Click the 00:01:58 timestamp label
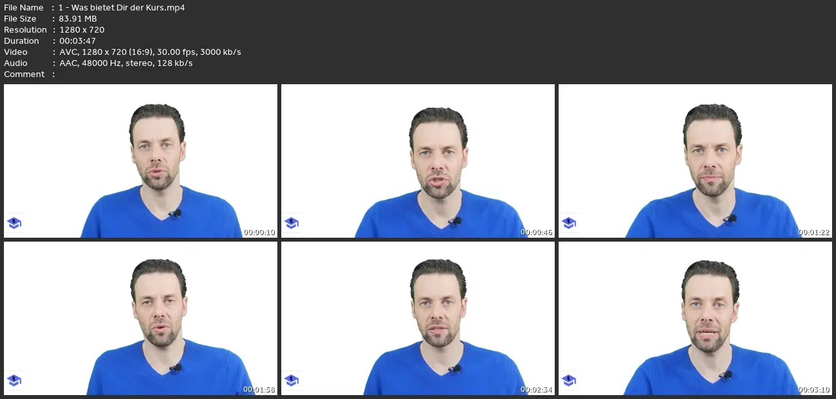This screenshot has width=836, height=399. coord(260,390)
